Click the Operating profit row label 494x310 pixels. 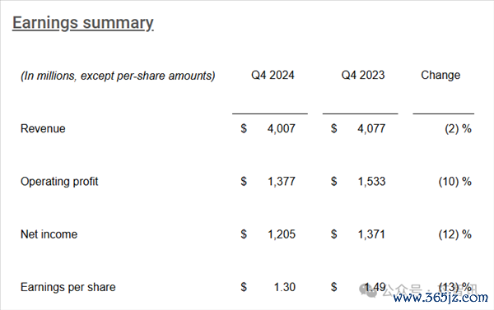[x=59, y=182]
